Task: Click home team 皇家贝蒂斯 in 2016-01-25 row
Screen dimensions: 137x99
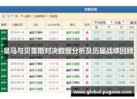Action: click(36, 64)
